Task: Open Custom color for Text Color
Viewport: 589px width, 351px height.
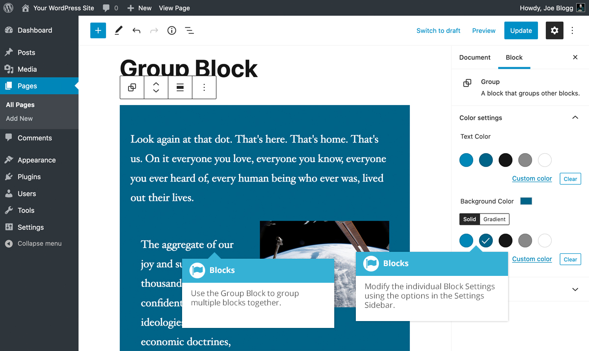Action: 532,178
